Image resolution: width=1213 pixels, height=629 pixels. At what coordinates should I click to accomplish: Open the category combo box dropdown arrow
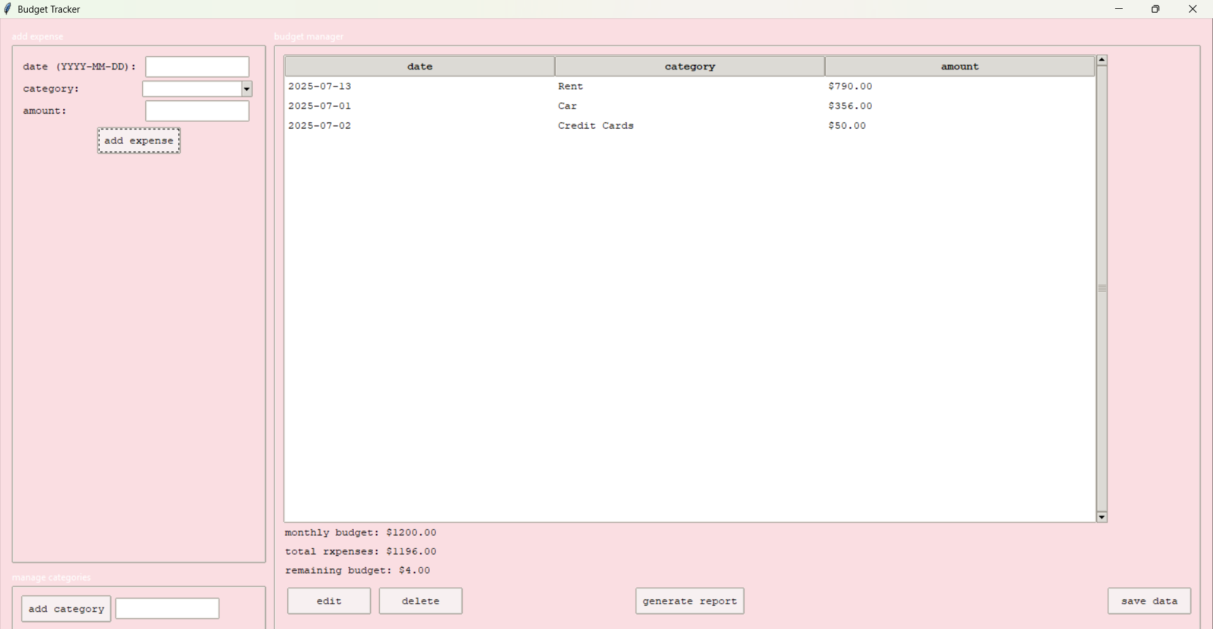coord(247,90)
